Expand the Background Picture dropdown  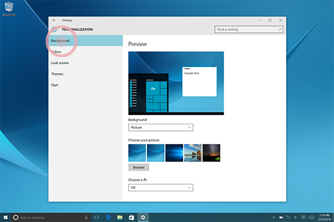coord(161,128)
